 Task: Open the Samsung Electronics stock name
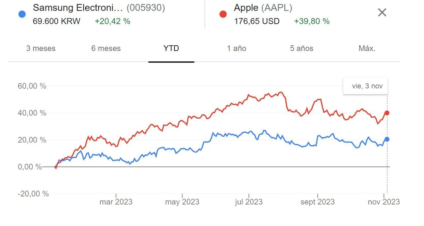click(78, 8)
